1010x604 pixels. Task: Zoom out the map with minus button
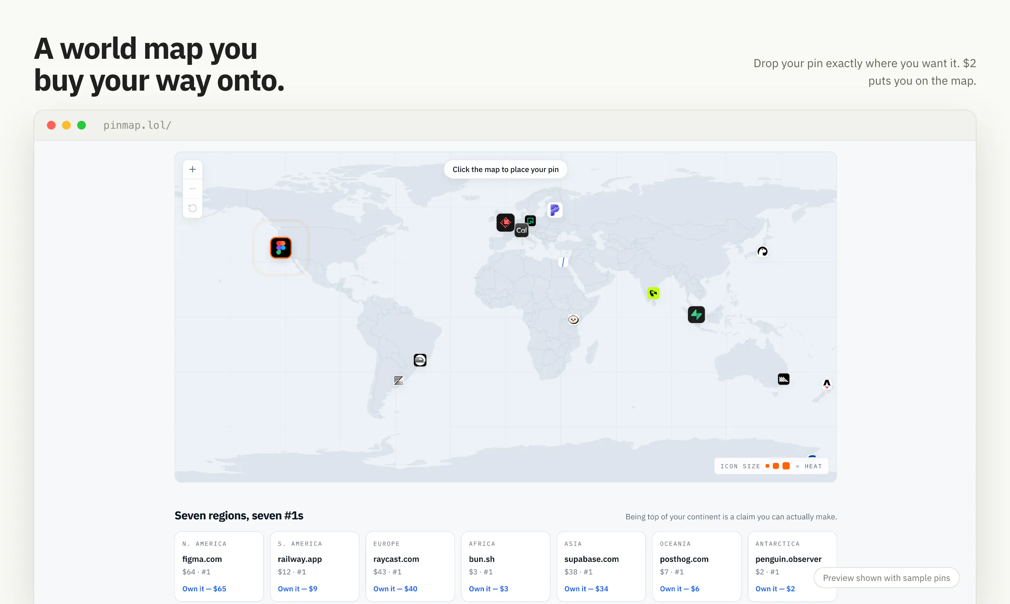point(192,189)
